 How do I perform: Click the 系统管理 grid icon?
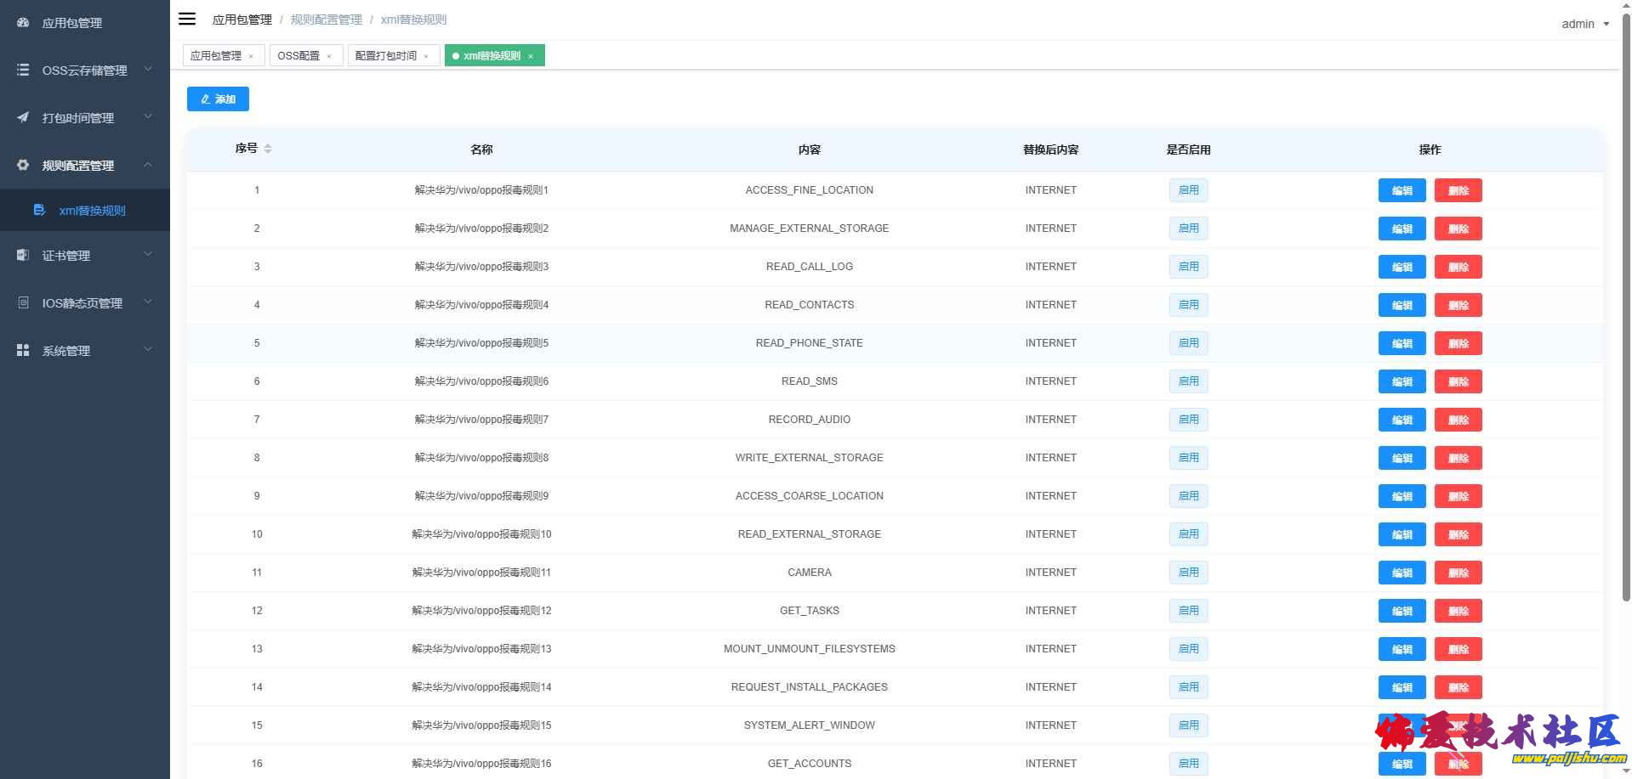[x=23, y=351]
